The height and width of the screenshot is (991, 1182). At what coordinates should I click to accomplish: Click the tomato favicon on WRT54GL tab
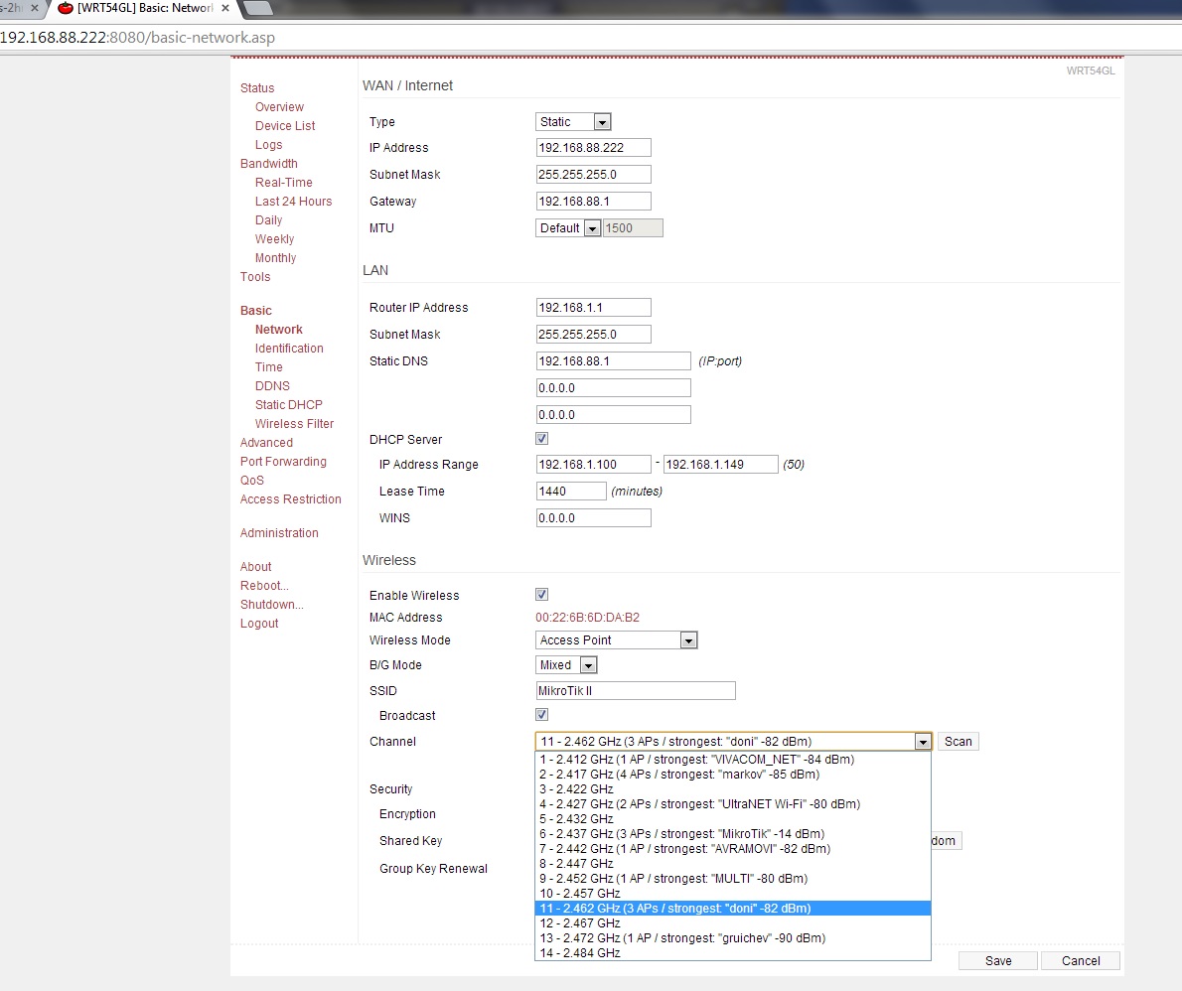[66, 8]
